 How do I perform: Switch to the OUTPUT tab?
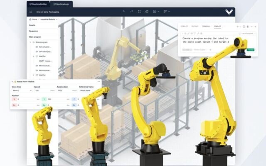point(195,27)
